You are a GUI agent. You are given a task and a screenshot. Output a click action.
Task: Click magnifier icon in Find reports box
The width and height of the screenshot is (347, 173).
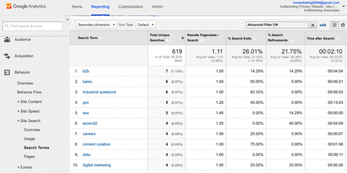click(7, 26)
